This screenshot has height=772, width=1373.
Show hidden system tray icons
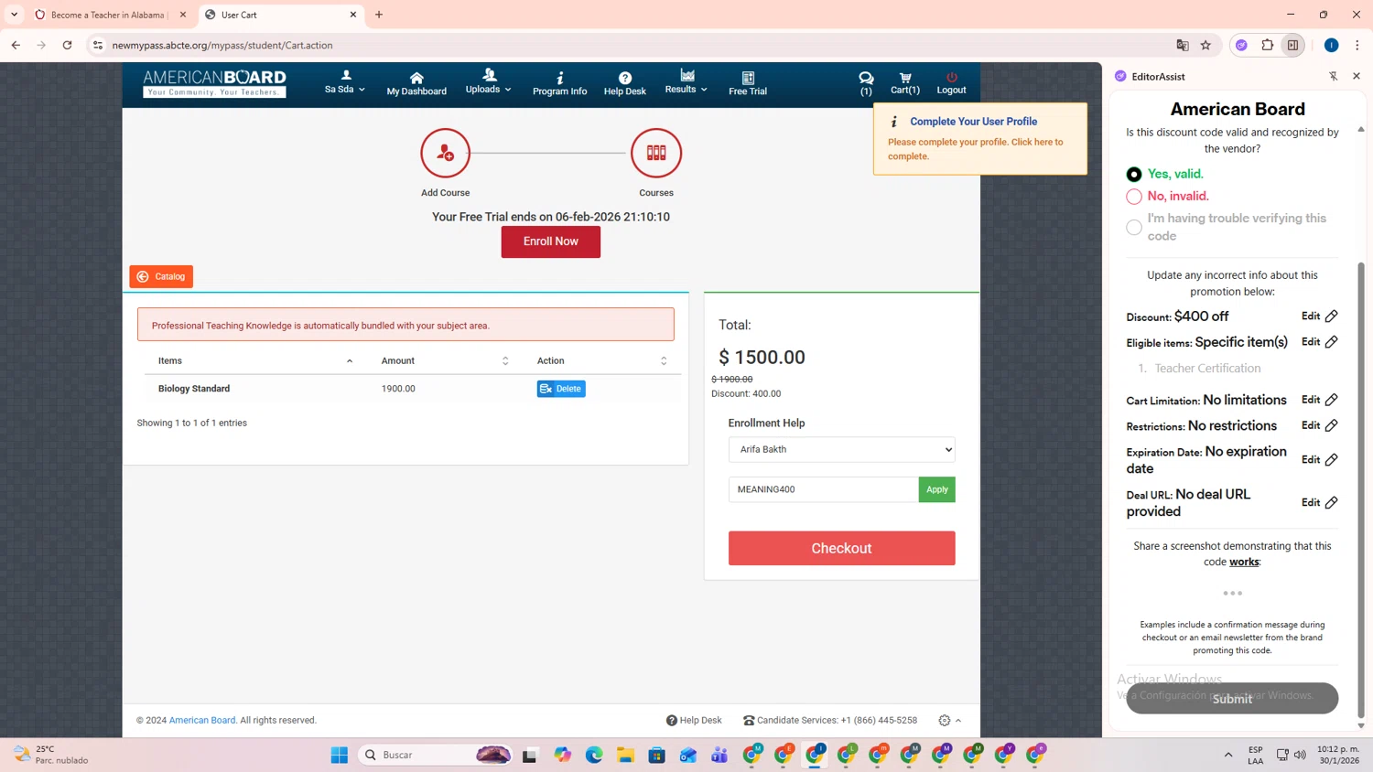coord(1227,755)
